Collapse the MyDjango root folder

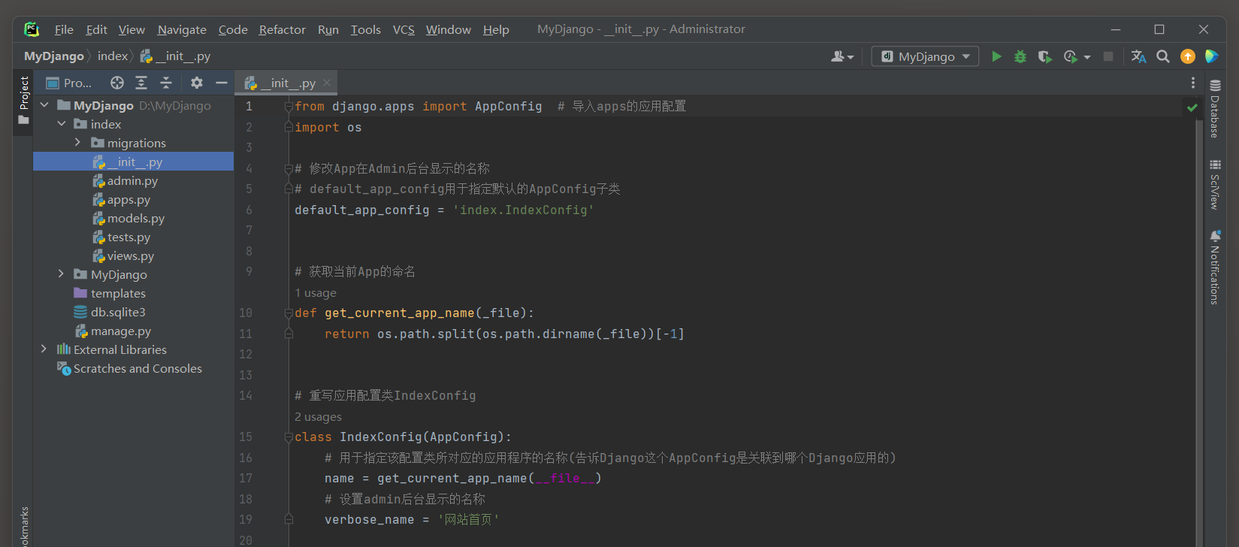(x=44, y=105)
